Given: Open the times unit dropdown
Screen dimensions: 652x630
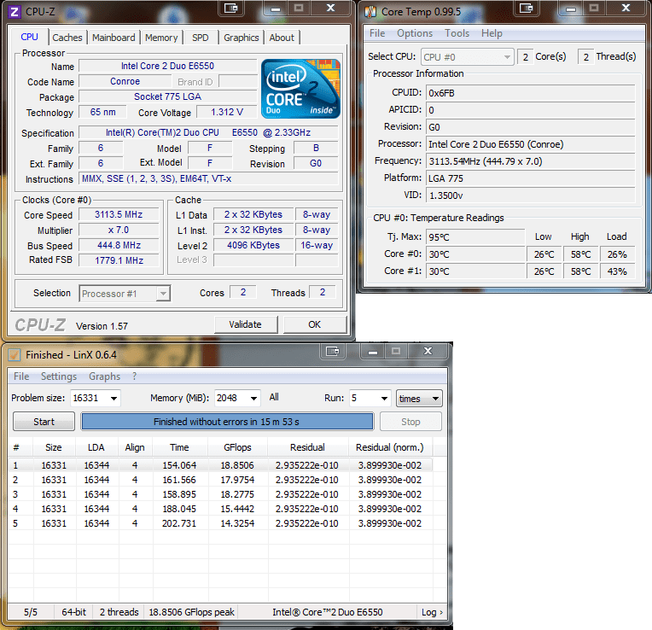Looking at the screenshot, I should 419,399.
